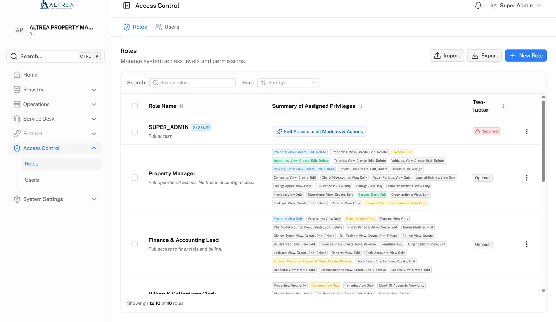Open the notifications bell
This screenshot has height=322, width=556.
pyautogui.click(x=478, y=5)
